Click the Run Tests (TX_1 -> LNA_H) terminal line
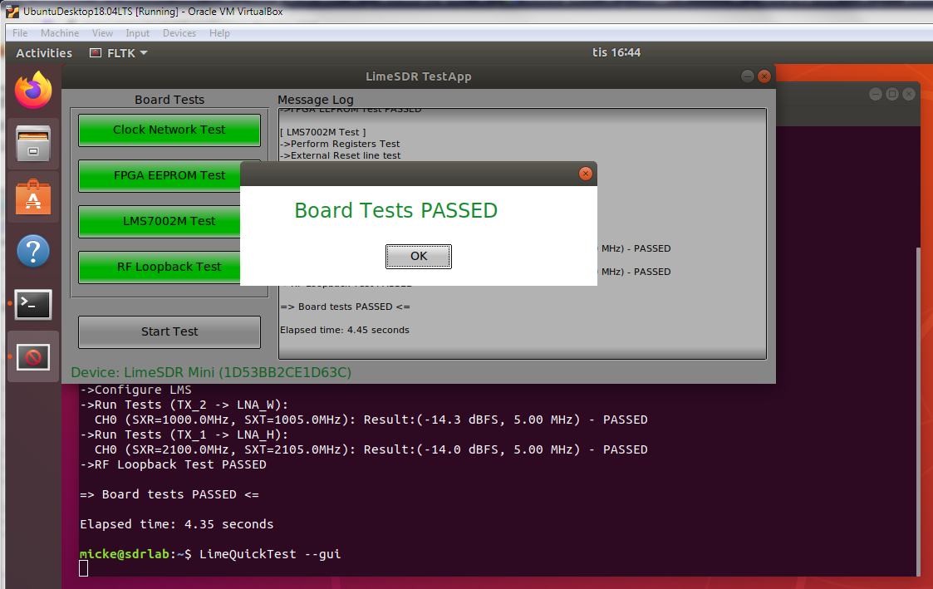Image resolution: width=933 pixels, height=589 pixels. coord(184,434)
